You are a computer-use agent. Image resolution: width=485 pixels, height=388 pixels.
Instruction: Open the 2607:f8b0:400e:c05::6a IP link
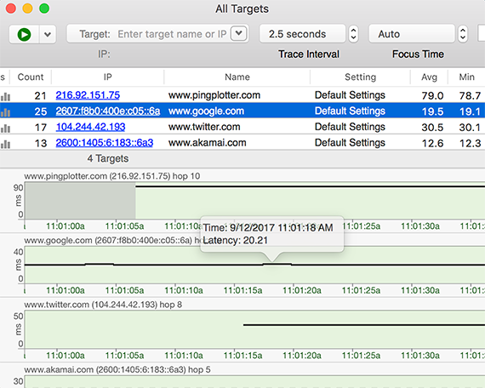108,111
